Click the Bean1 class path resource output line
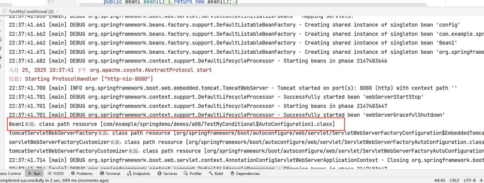The width and height of the screenshot is (484, 183). click(172, 124)
